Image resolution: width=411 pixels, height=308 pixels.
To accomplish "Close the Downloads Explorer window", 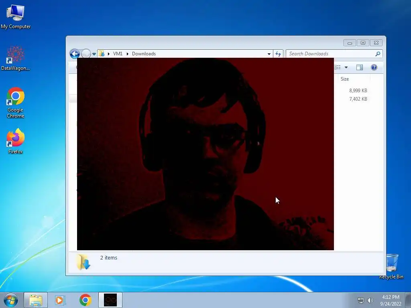I will pos(376,43).
